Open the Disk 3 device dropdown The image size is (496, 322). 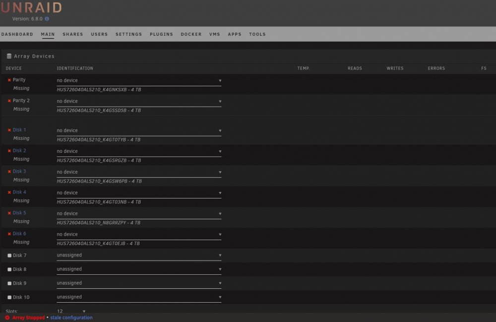[139, 172]
